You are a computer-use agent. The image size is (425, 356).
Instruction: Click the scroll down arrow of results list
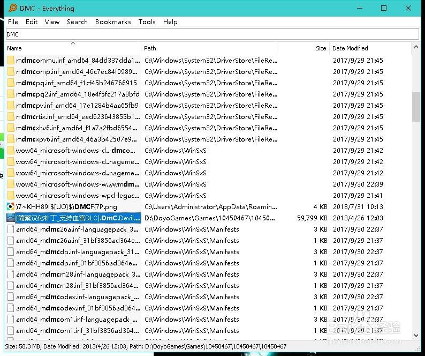(416, 336)
